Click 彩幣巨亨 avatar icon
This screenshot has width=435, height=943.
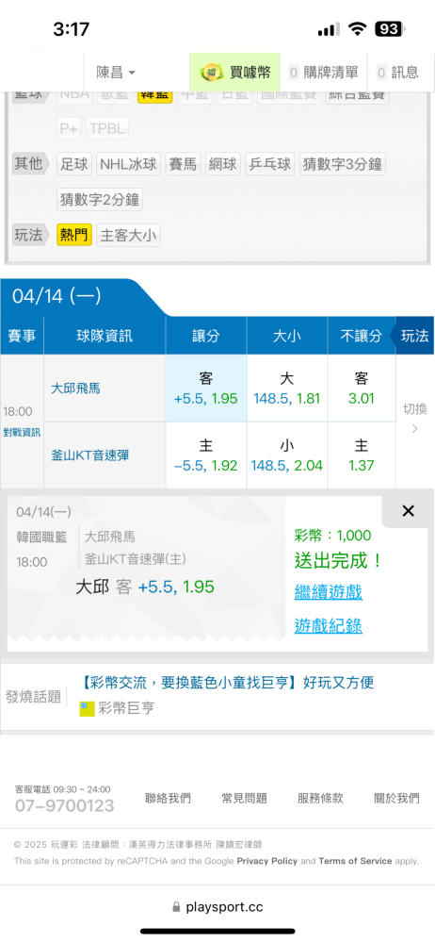[88, 708]
